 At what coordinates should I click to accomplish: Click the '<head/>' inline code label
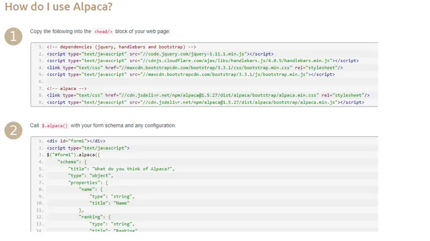pyautogui.click(x=103, y=32)
